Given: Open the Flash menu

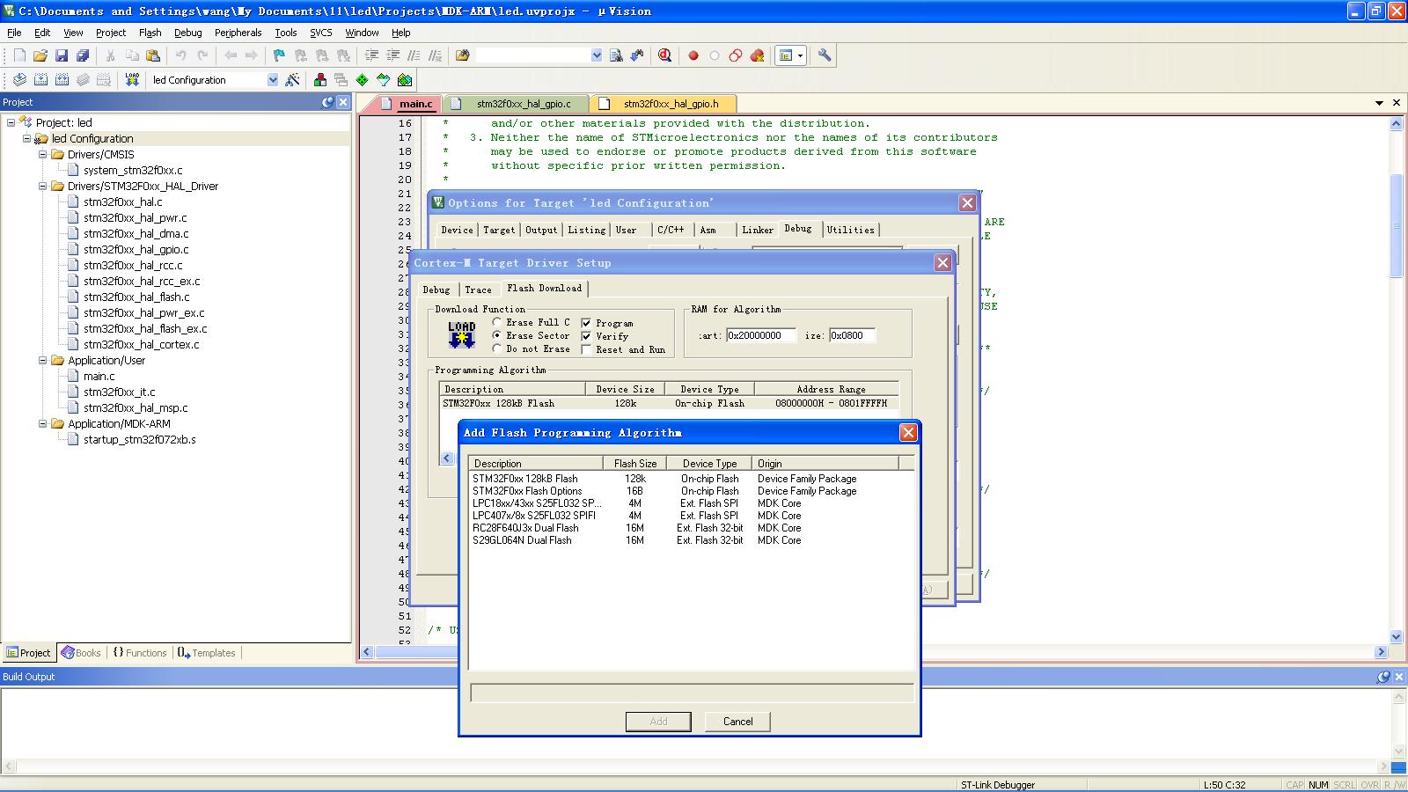Looking at the screenshot, I should [150, 33].
